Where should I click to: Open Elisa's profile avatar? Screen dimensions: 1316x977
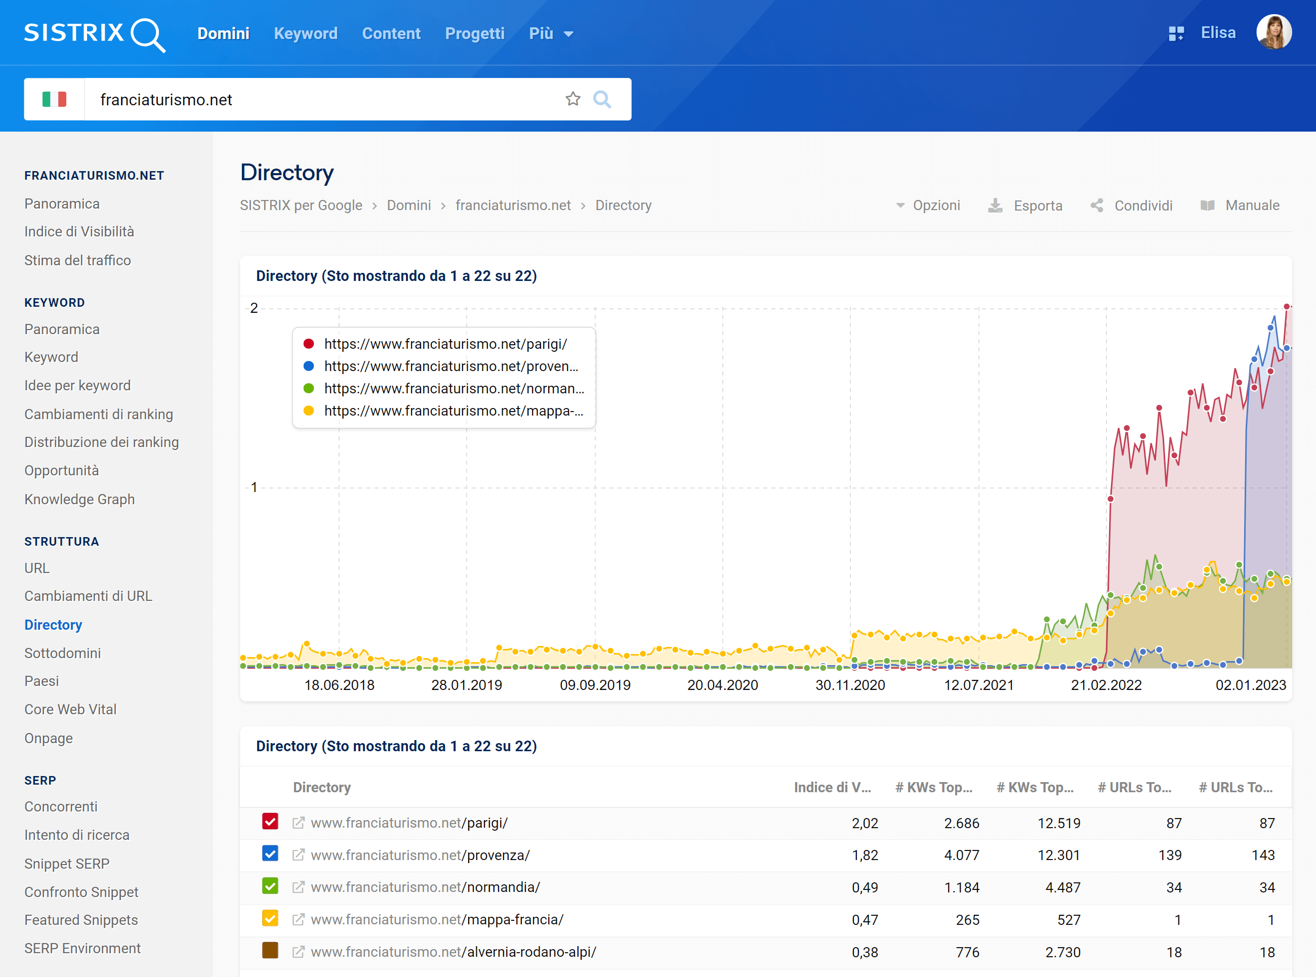(x=1273, y=32)
